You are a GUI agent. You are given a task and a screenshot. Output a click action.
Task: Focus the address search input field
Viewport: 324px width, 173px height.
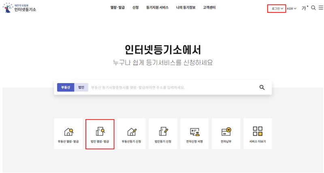pos(173,88)
